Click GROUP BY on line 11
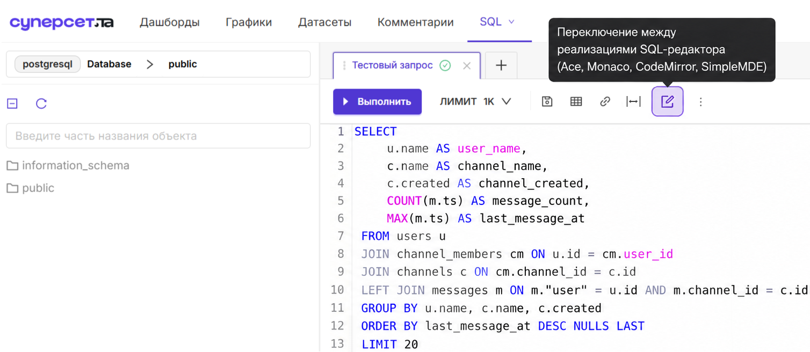This screenshot has width=810, height=352. point(389,309)
